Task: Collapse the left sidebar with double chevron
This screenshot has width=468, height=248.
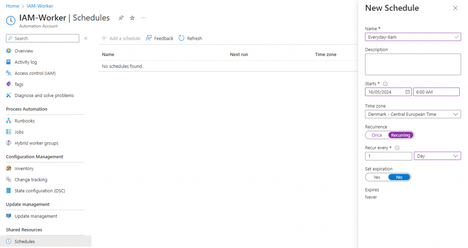Action: [x=86, y=38]
